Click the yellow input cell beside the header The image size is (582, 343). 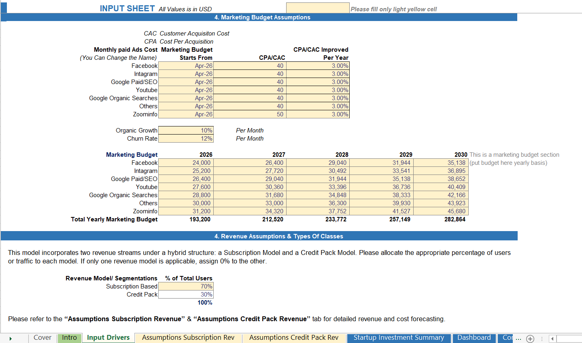318,7
